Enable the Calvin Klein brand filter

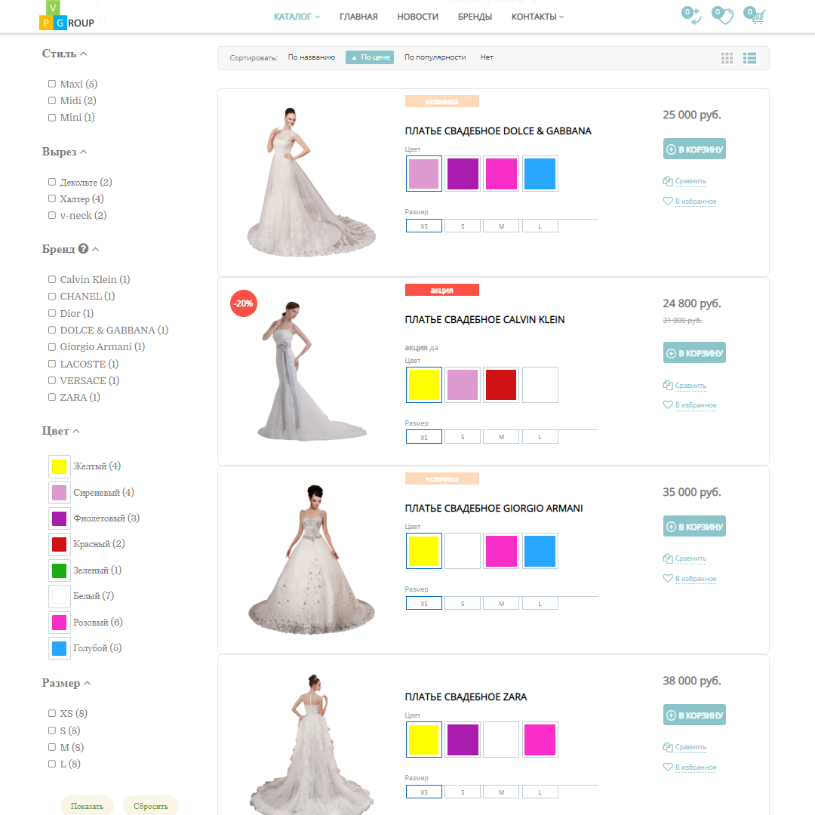point(52,279)
